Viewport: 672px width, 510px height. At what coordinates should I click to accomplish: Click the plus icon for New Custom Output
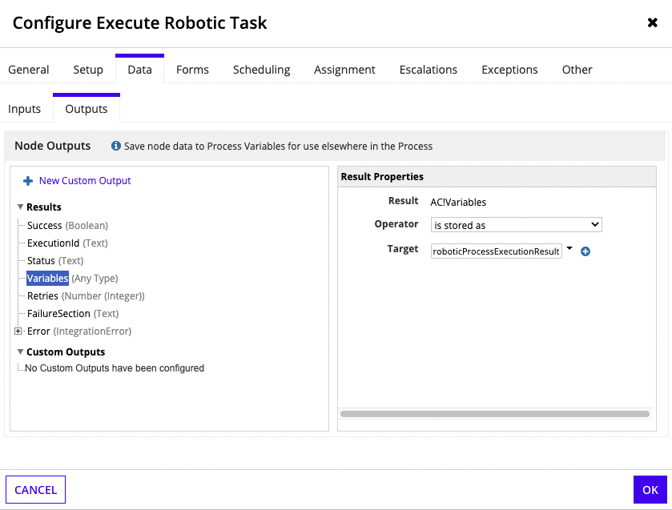28,181
